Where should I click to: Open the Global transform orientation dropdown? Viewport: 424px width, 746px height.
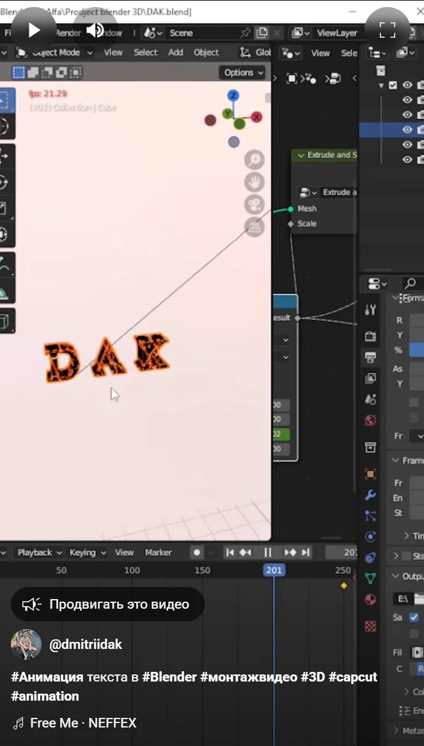coord(255,52)
